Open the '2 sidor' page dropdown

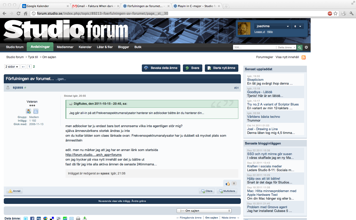[x=12, y=67]
